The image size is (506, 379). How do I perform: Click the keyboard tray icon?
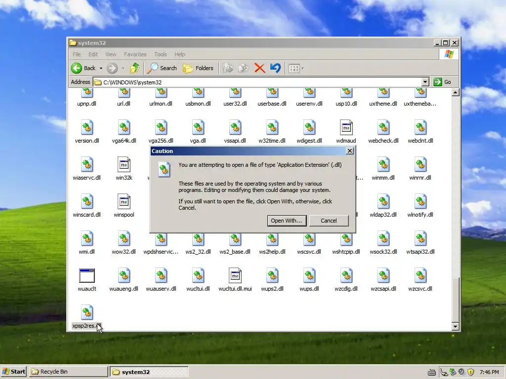(x=431, y=373)
